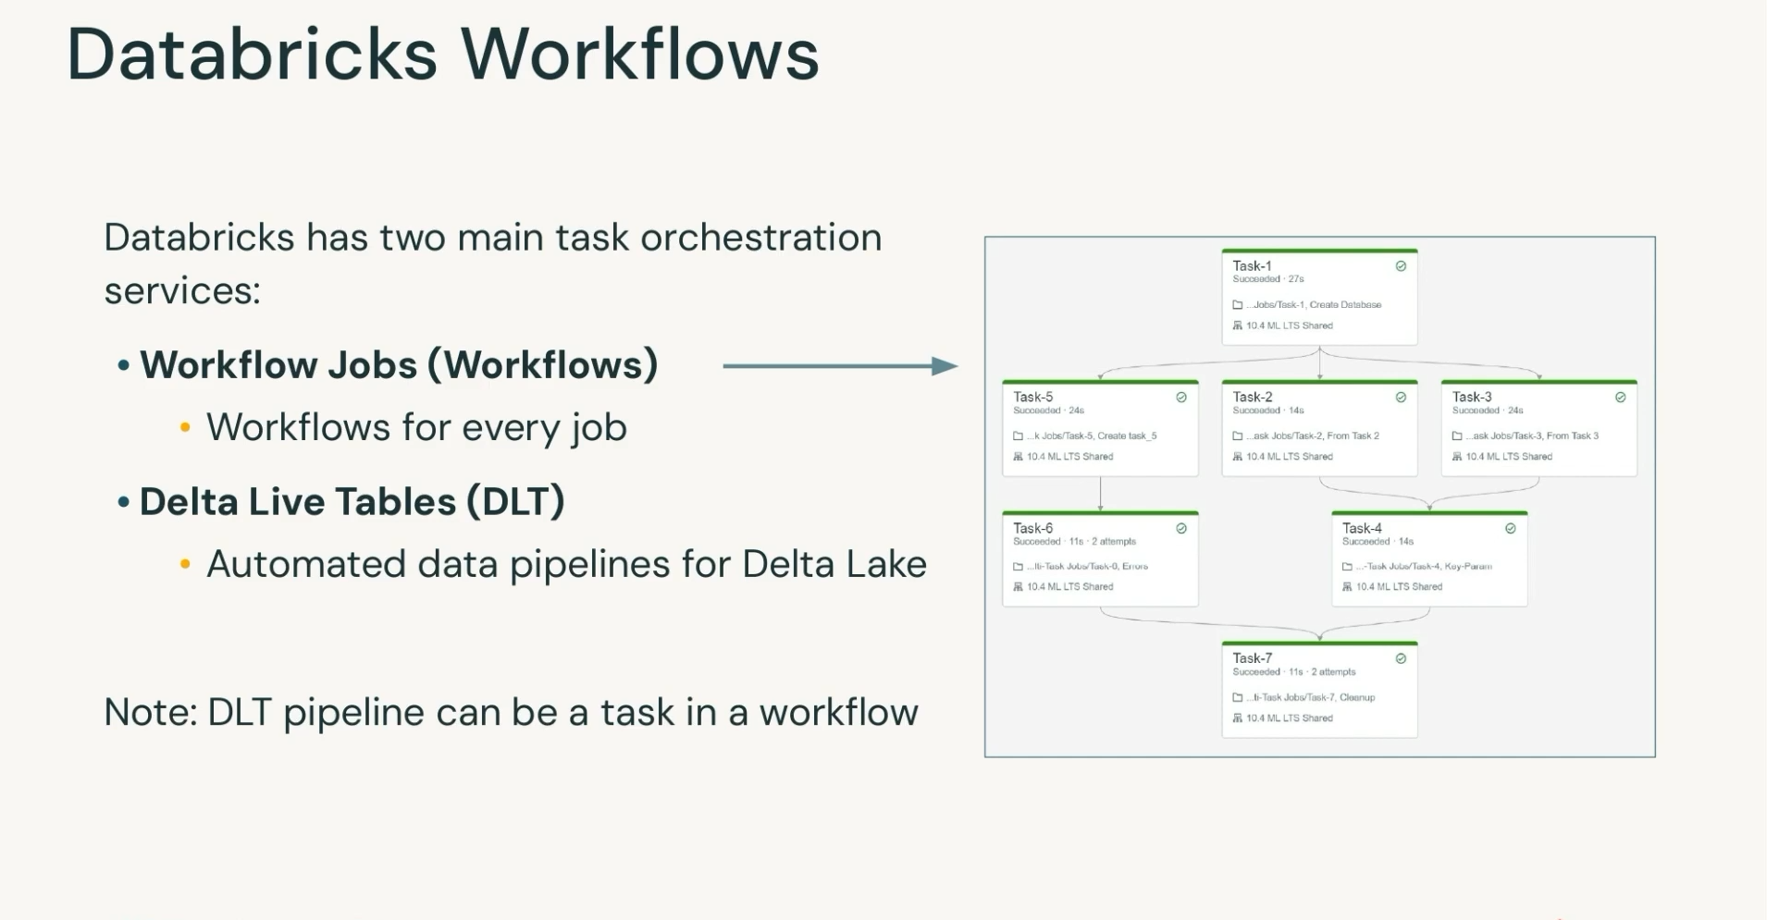The height and width of the screenshot is (920, 1767).
Task: Click the folder icon in Task-4 card
Action: tap(1347, 567)
